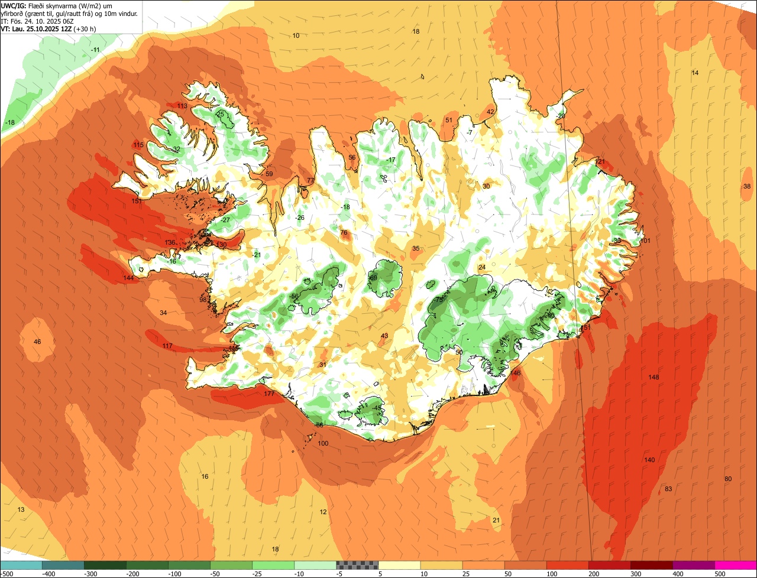
Task: Click the 35 value in central Iceland
Action: [x=416, y=248]
